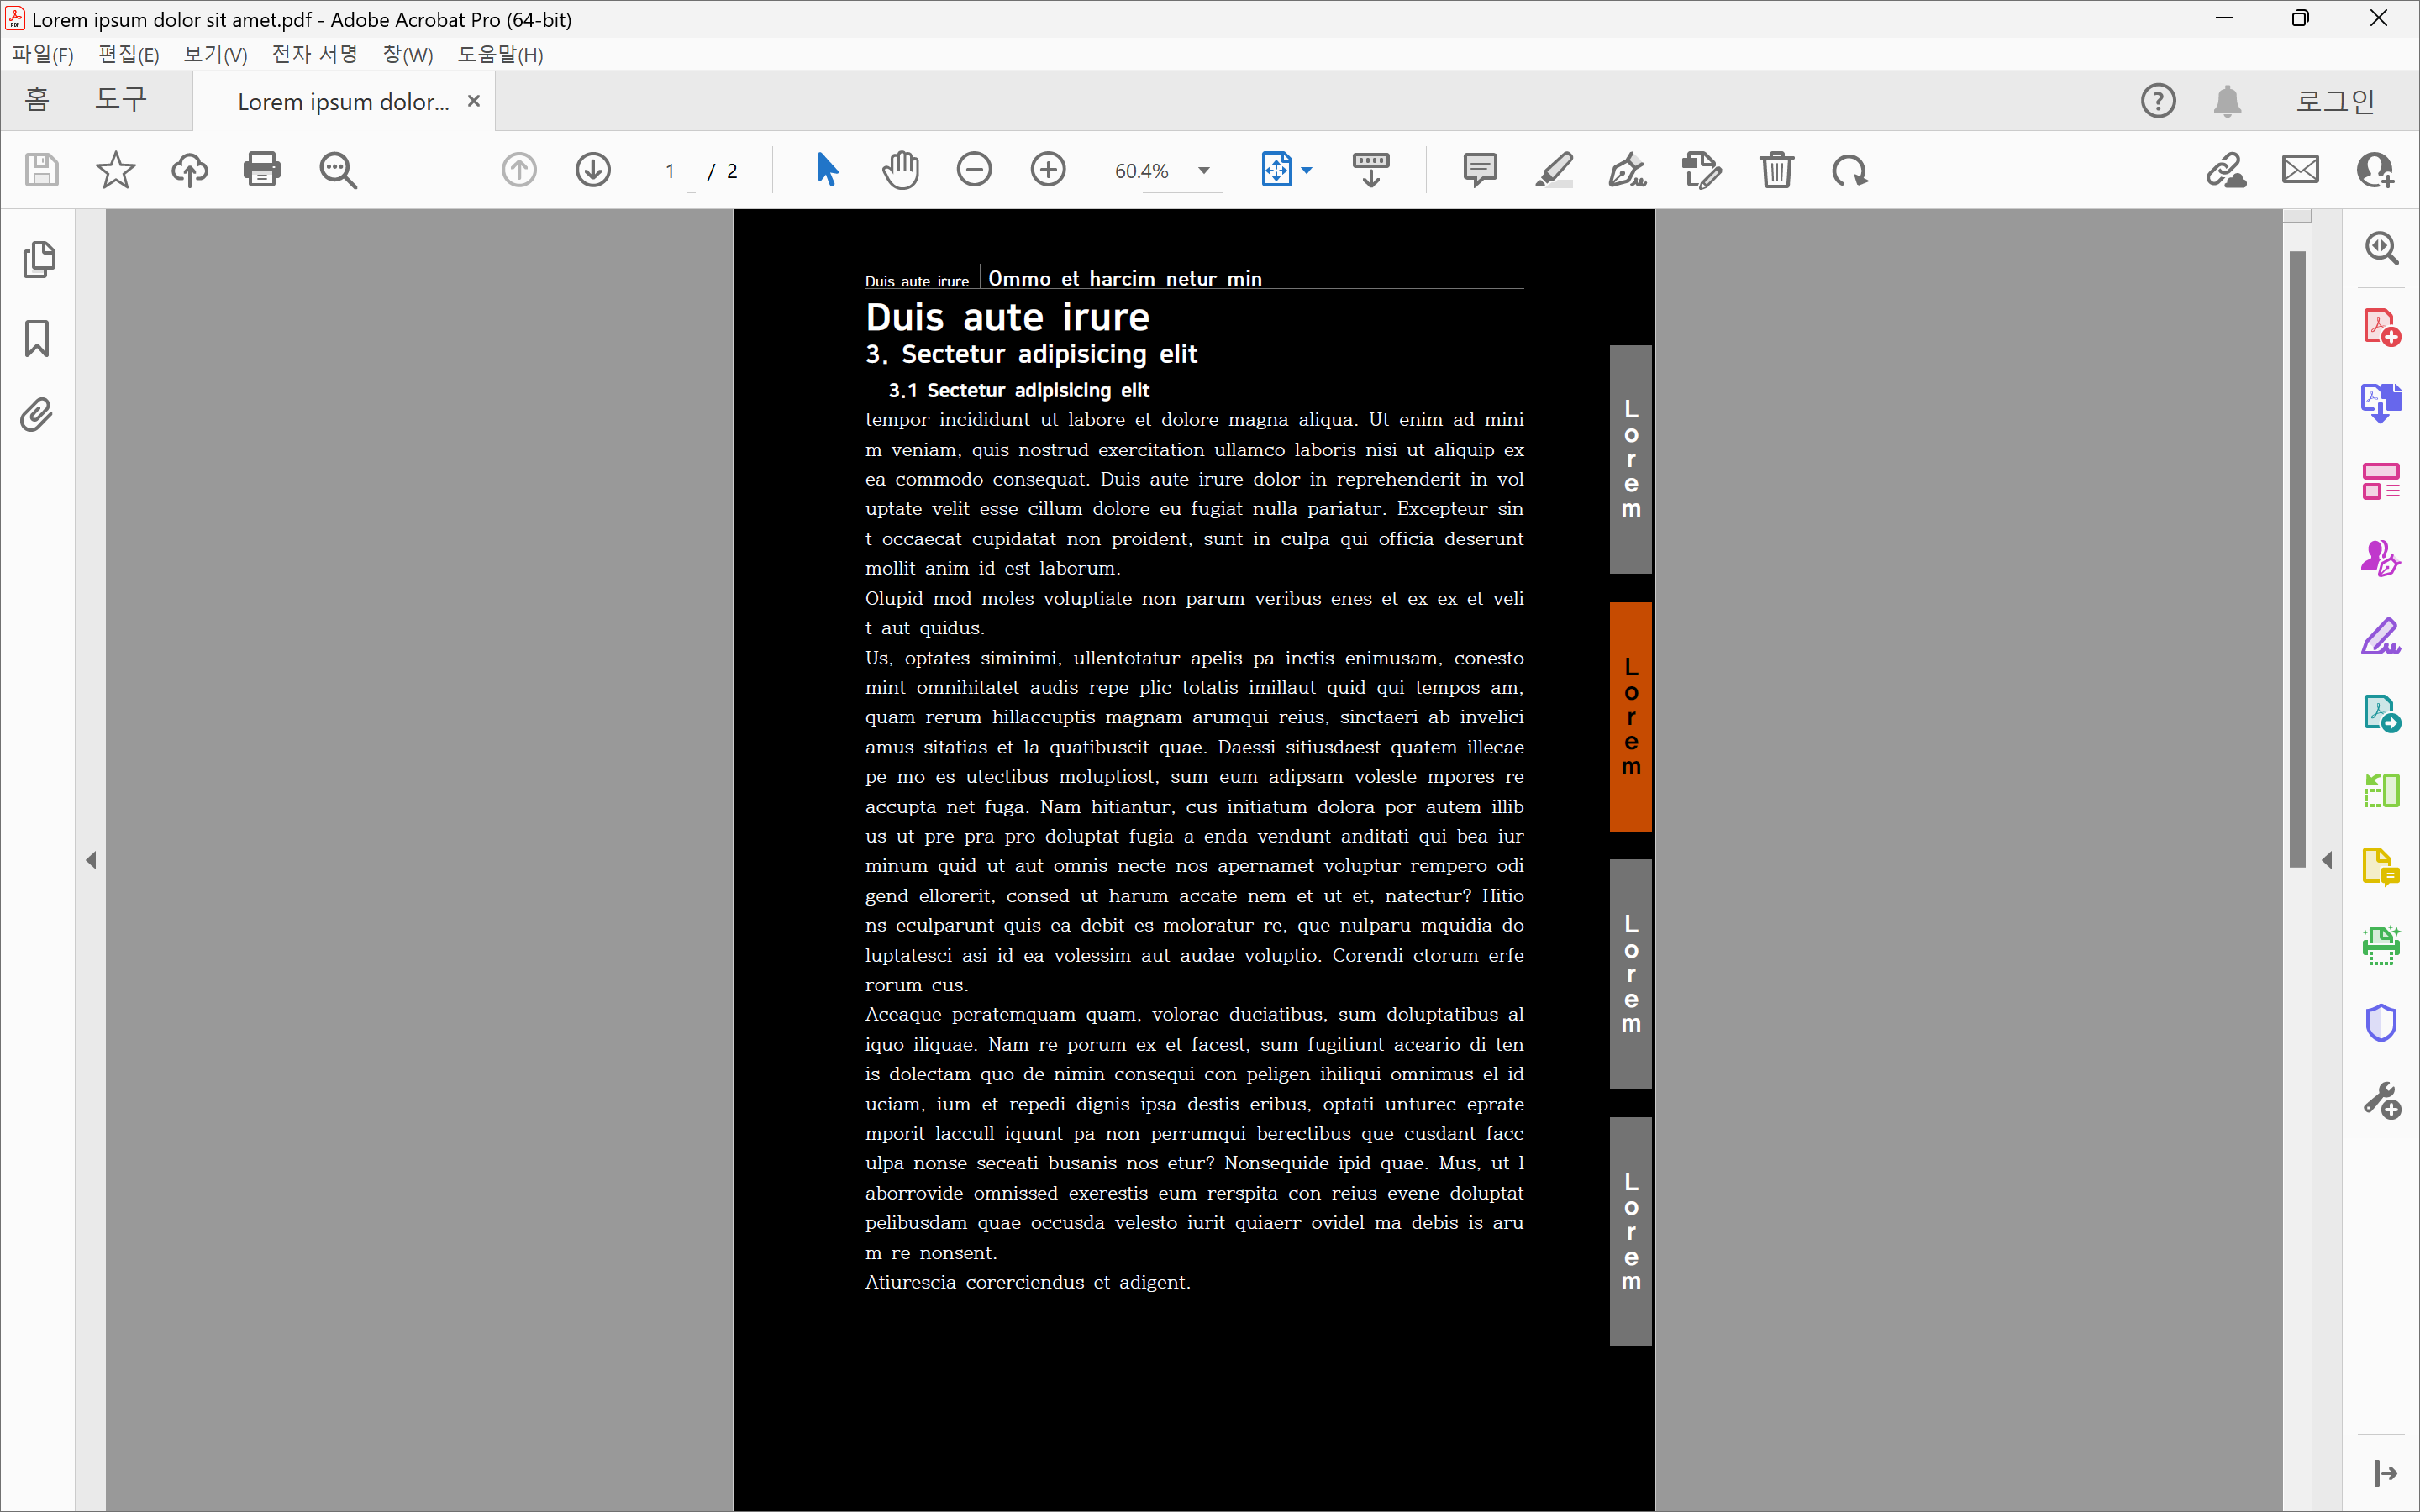Expand the fit page options dropdown
The width and height of the screenshot is (2420, 1512).
[1306, 171]
